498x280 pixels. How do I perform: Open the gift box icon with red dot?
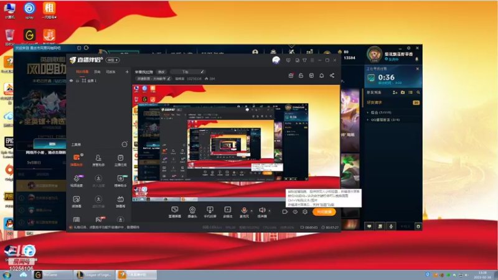[x=291, y=75]
